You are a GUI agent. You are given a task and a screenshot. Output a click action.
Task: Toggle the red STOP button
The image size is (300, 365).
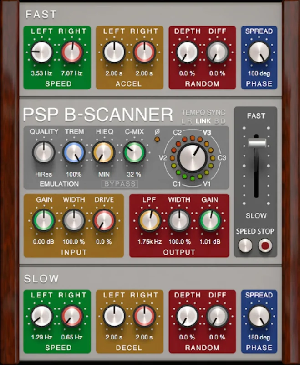click(265, 245)
